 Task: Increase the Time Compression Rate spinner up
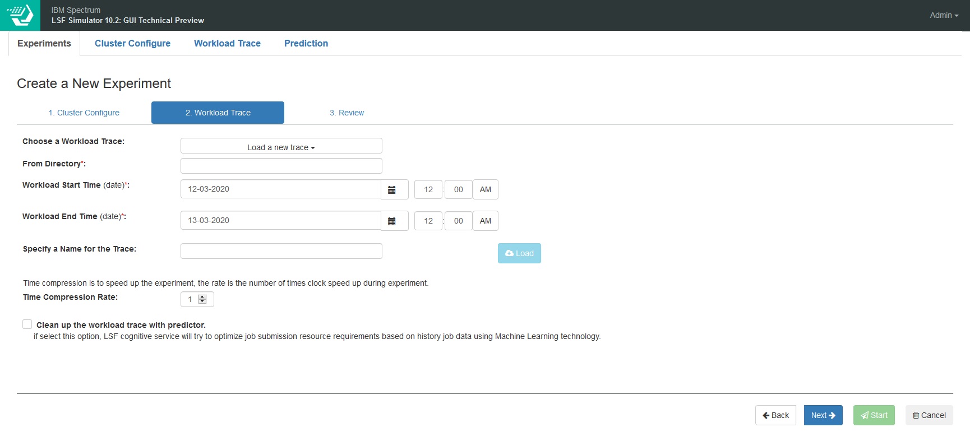202,297
